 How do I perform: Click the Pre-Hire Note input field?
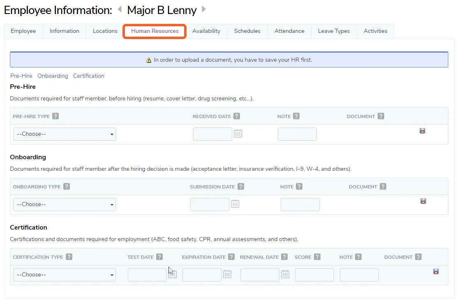[x=297, y=134]
